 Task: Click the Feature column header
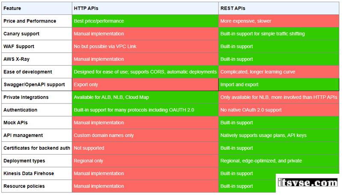[37, 9]
